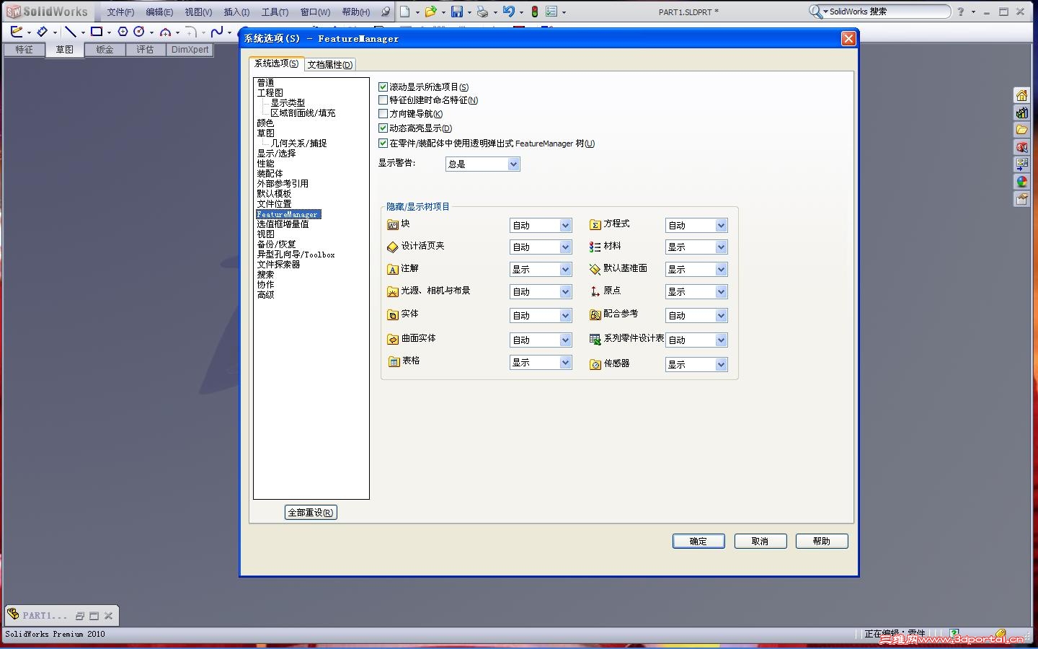Image resolution: width=1038 pixels, height=649 pixels.
Task: Open the 窗口(W) menu
Action: point(315,12)
